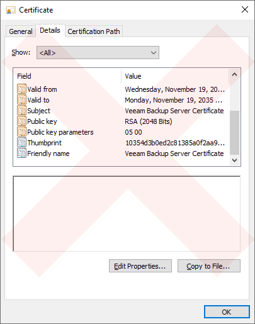
Task: Click the Subject field icon
Action: pos(21,111)
